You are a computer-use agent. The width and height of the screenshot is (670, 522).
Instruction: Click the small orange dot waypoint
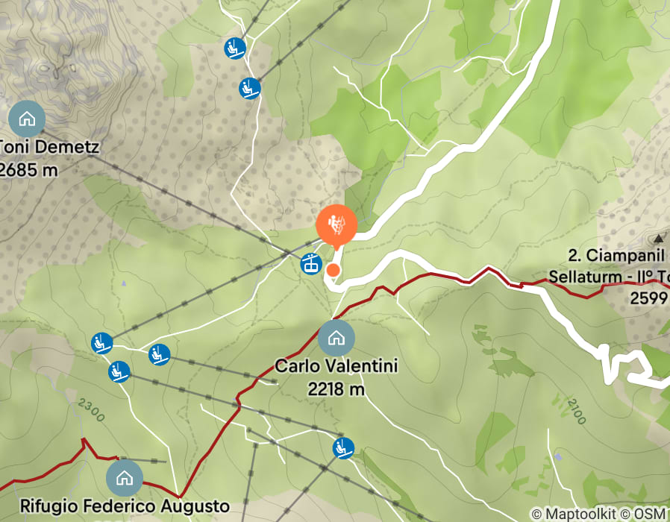pos(333,270)
